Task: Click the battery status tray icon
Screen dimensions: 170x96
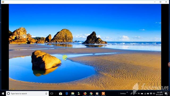Action: click(x=139, y=94)
